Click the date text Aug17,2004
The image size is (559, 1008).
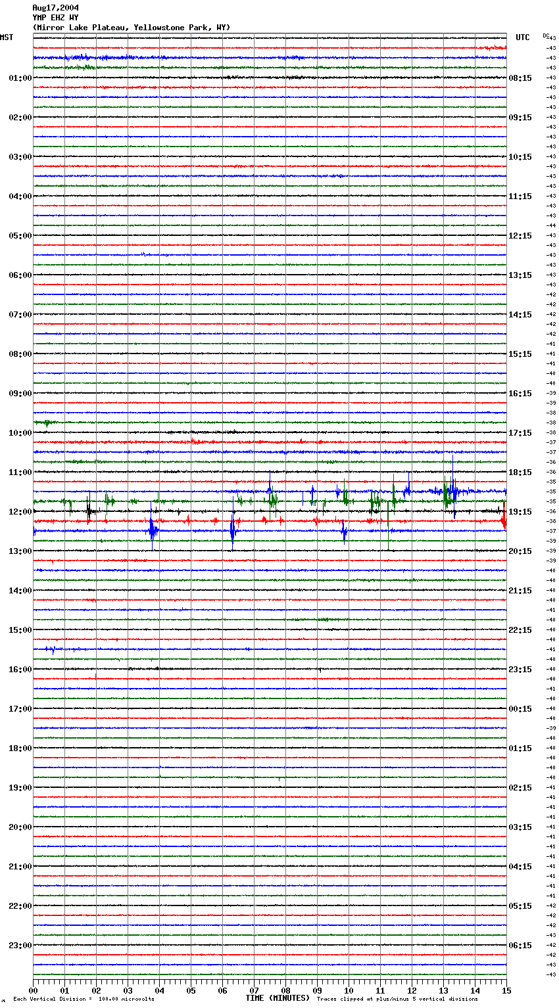55,8
